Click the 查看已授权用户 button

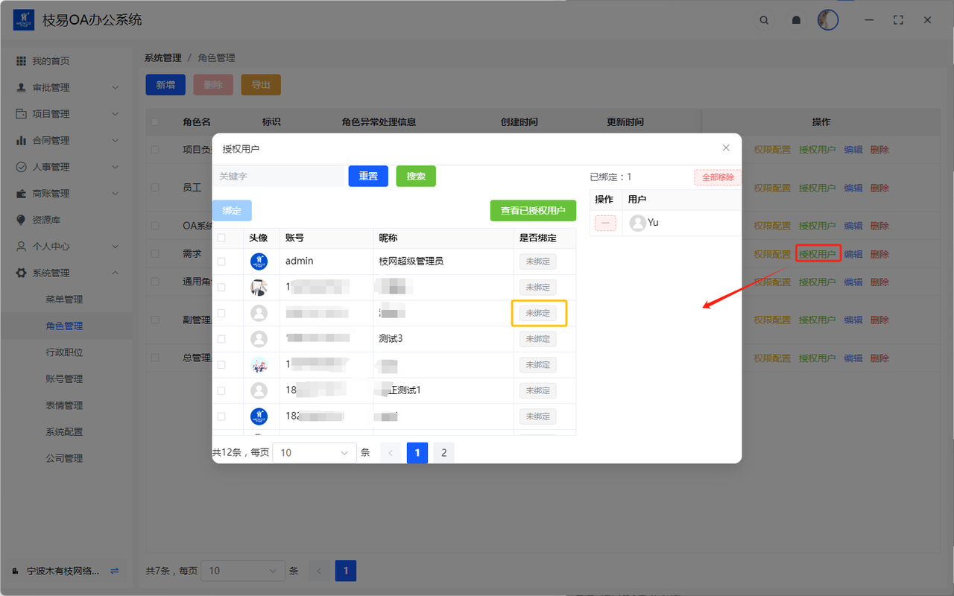tap(533, 211)
